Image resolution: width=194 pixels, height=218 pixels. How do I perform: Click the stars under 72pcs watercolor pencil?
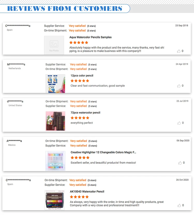(80, 118)
